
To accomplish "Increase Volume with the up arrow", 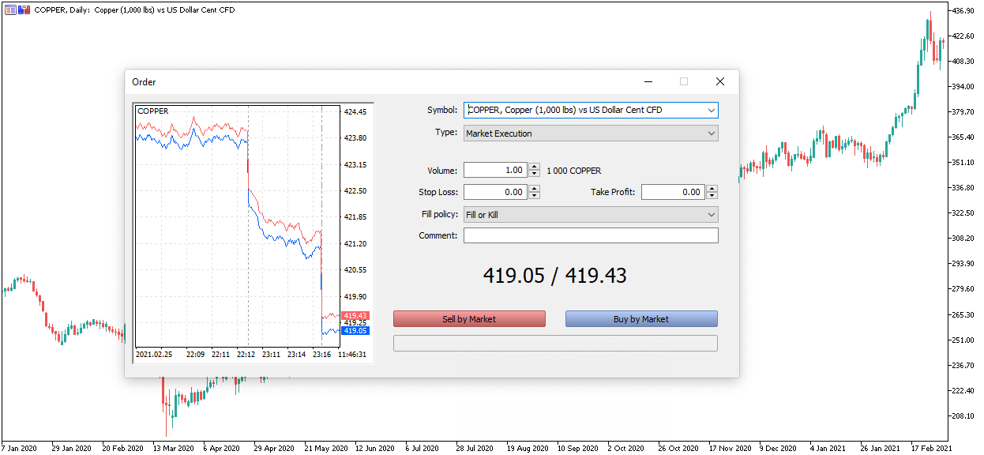I will [535, 167].
